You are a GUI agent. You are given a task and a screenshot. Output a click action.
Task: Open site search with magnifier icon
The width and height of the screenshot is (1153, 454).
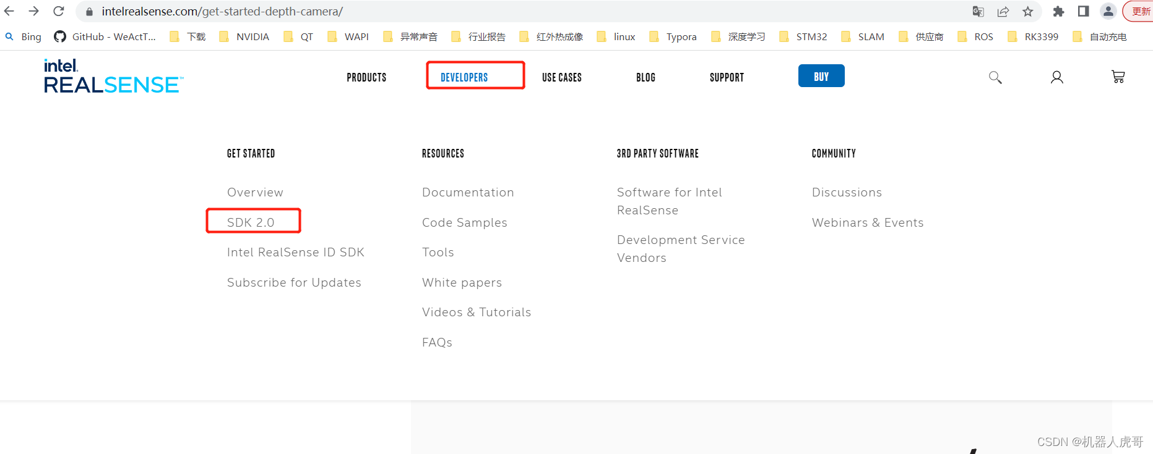[x=995, y=77]
